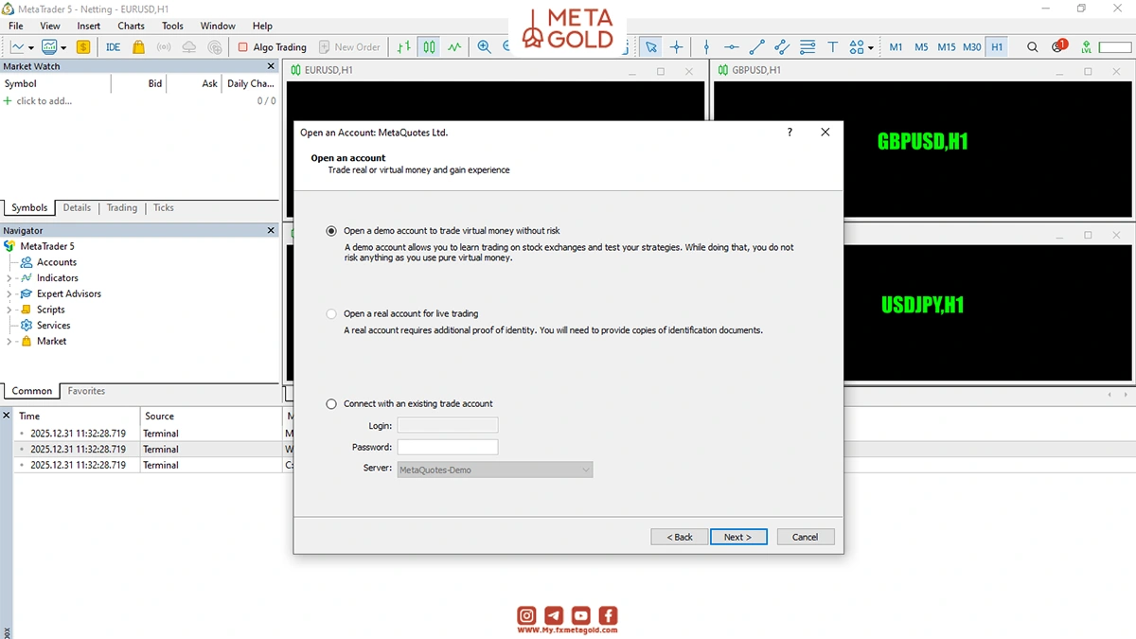Viewport: 1136px width, 639px height.
Task: Click the Password input field
Action: pyautogui.click(x=448, y=447)
